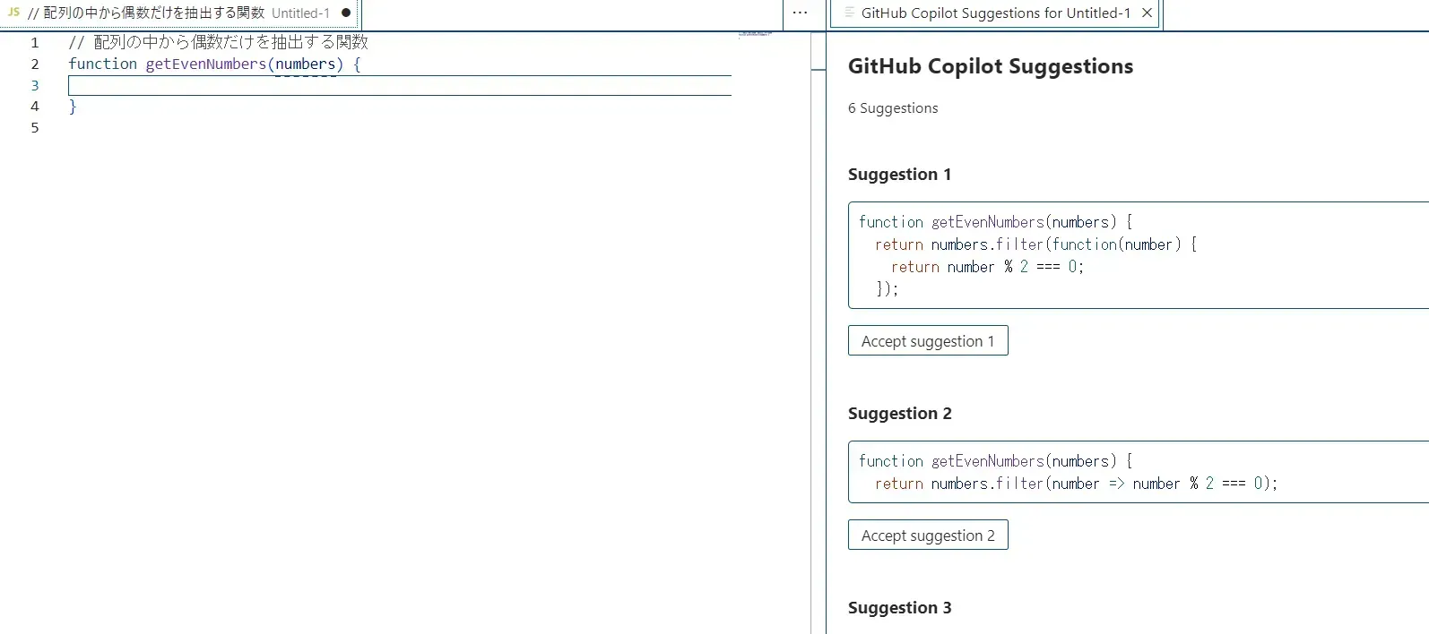Click line number 2 in the gutter
The image size is (1429, 634).
tap(35, 64)
